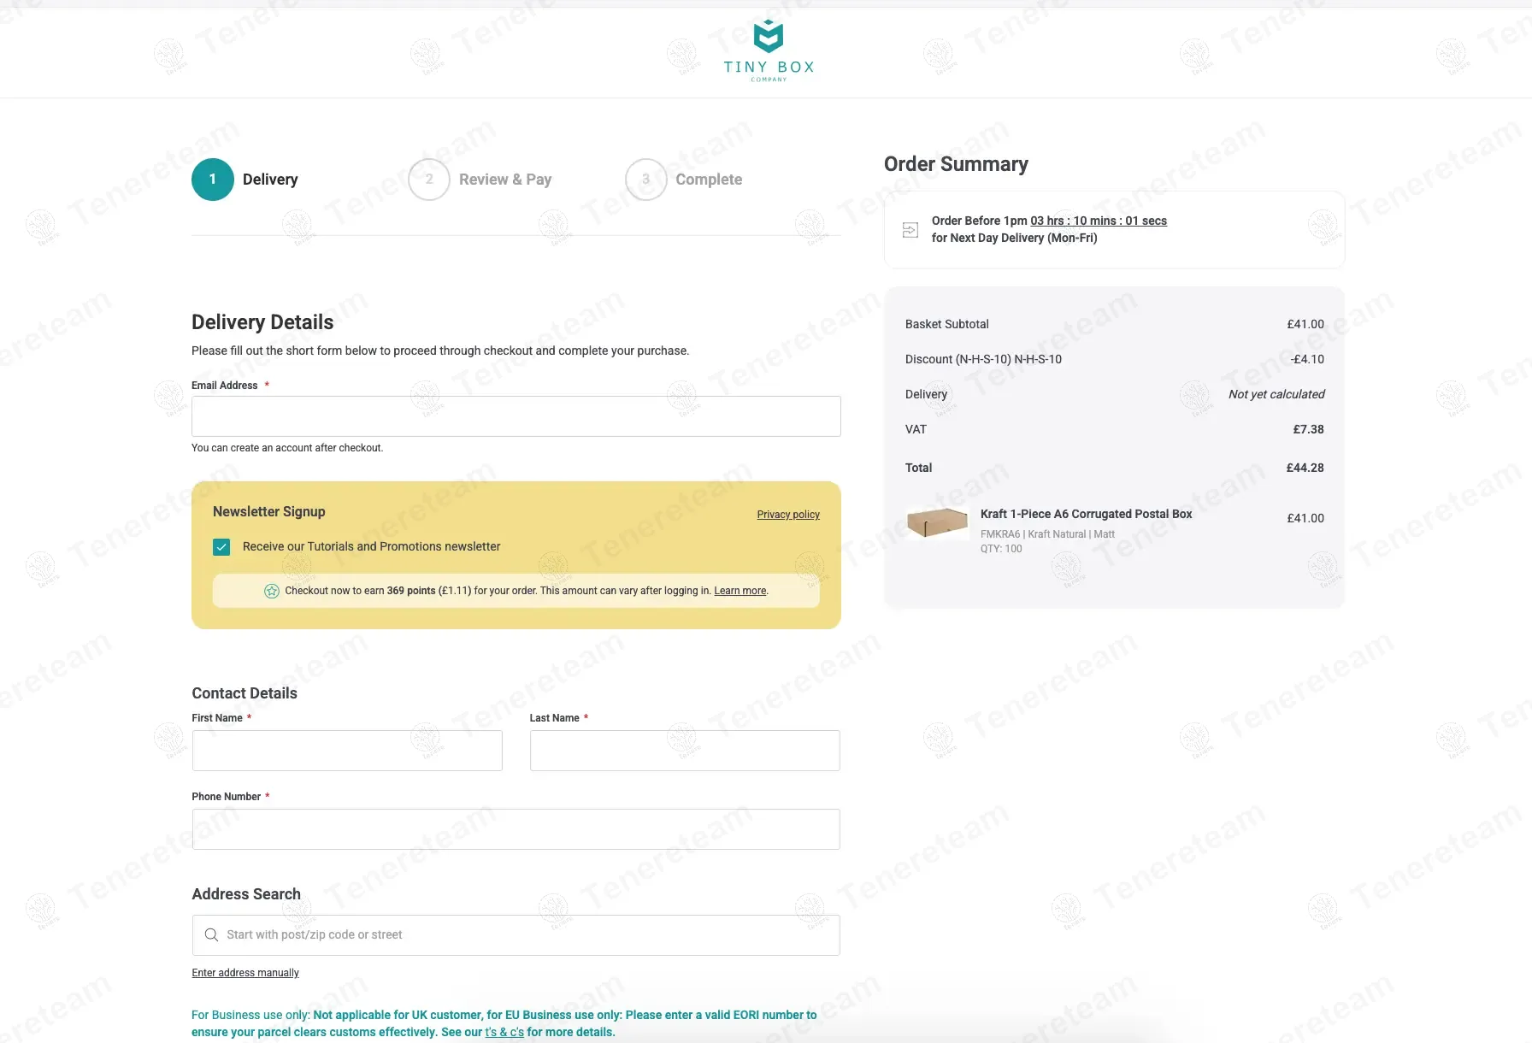Viewport: 1532px width, 1043px height.
Task: Click the step 2 Review & Pay circle
Action: pos(429,180)
